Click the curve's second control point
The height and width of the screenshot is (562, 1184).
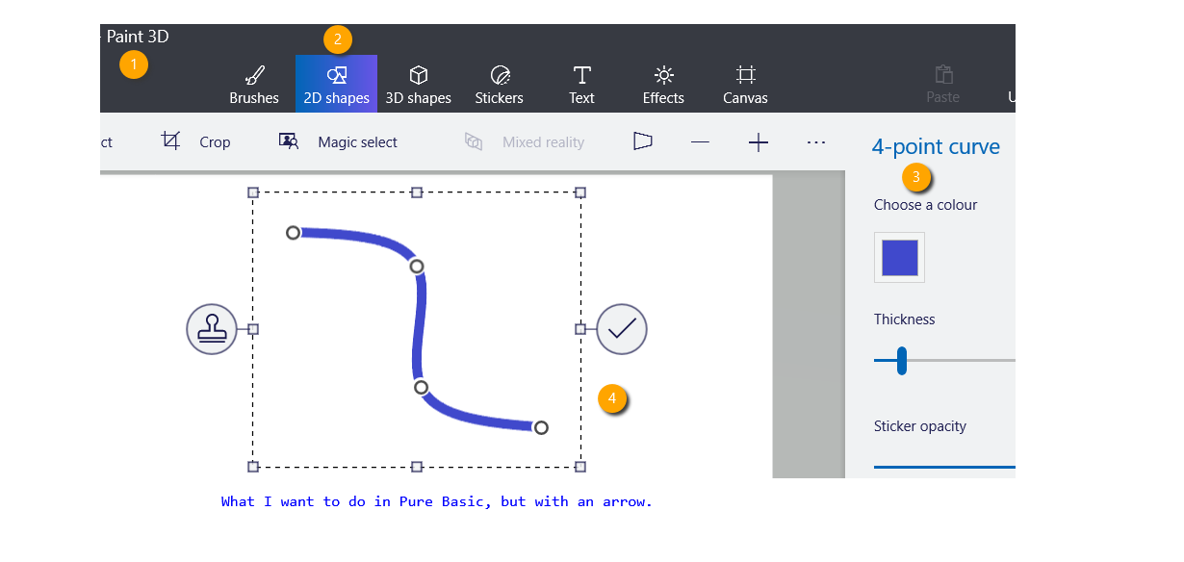click(x=416, y=266)
